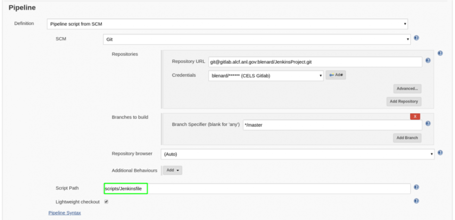Open the Pipeline Syntax link

pyautogui.click(x=65, y=213)
